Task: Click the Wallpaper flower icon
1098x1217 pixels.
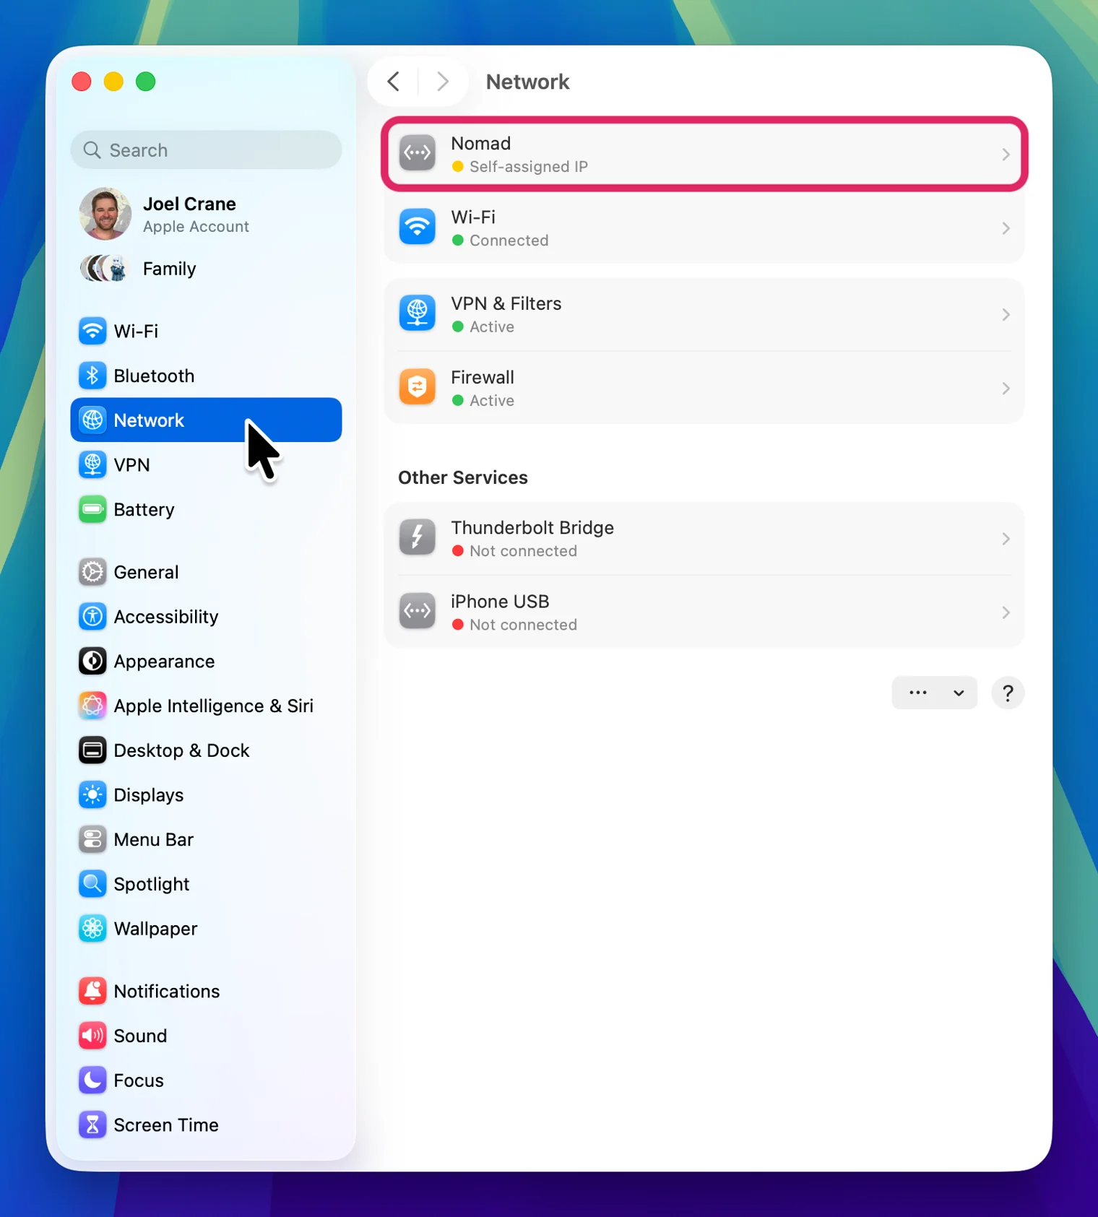Action: [92, 929]
